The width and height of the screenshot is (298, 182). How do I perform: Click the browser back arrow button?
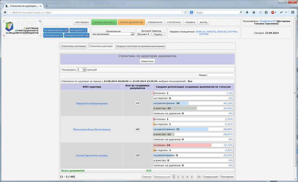coord(5,12)
